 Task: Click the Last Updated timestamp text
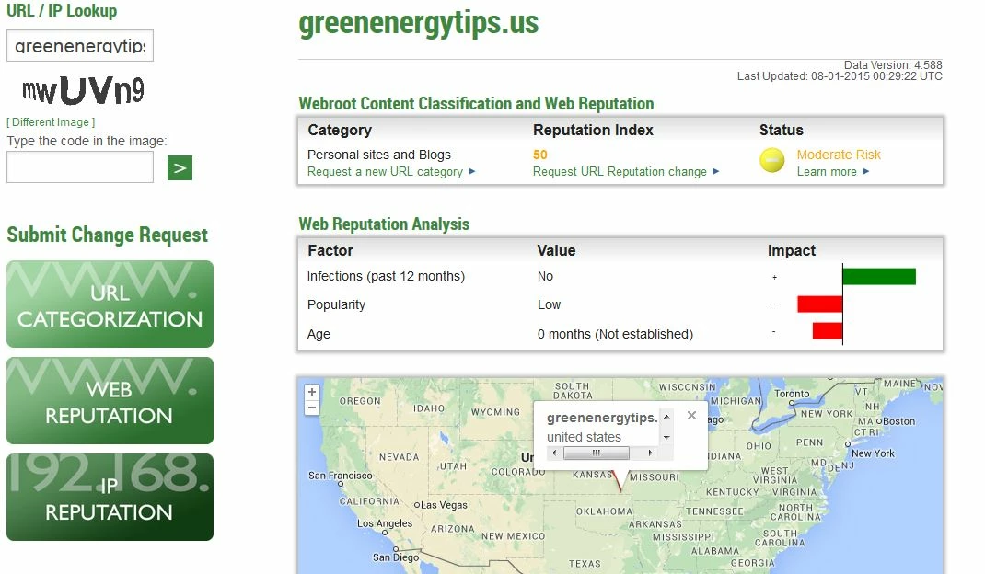pos(840,76)
